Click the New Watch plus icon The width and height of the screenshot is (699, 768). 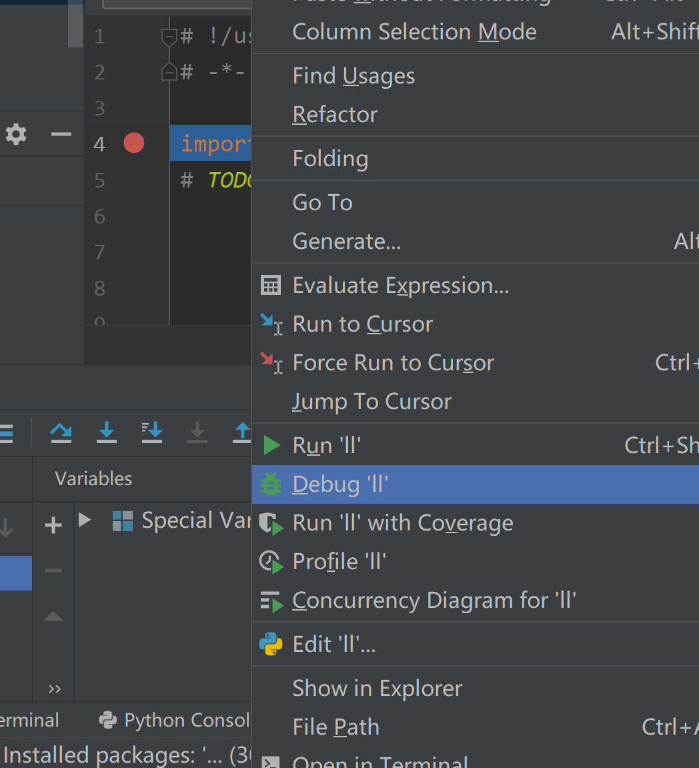(53, 526)
